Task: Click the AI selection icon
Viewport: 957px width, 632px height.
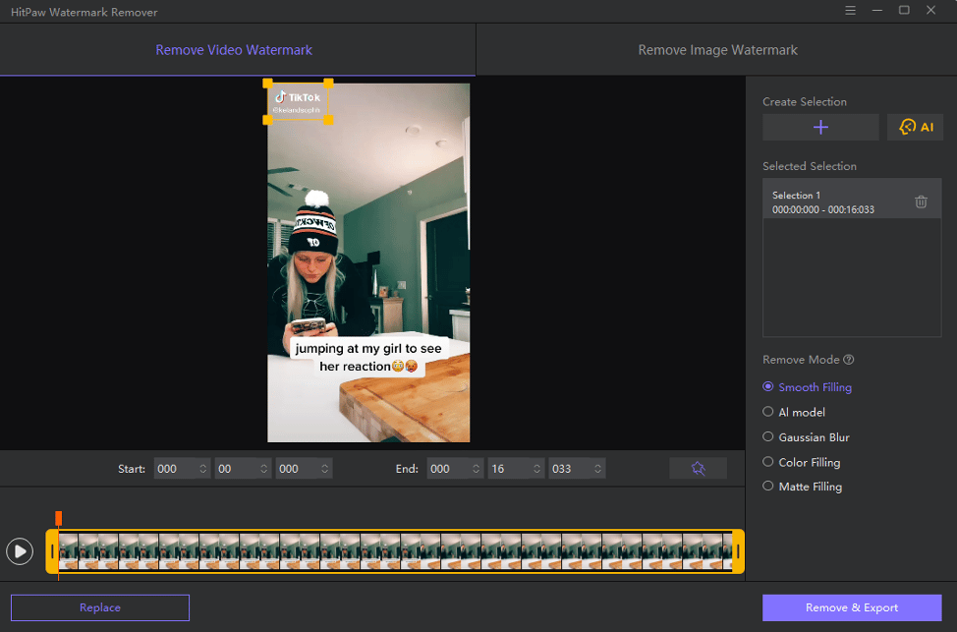Action: pos(915,127)
